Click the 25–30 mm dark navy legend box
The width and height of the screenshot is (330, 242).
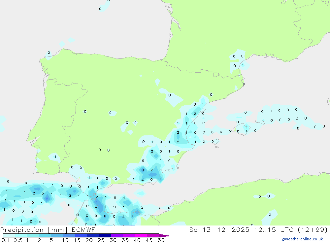(105, 235)
